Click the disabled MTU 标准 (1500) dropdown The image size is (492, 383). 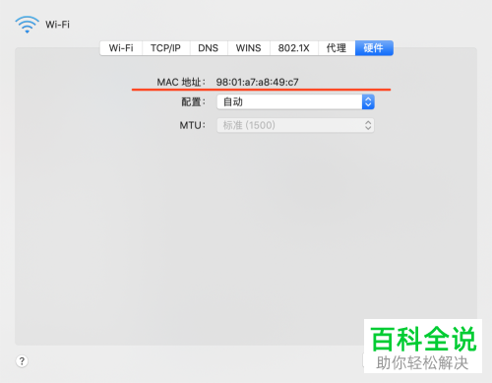tap(295, 125)
